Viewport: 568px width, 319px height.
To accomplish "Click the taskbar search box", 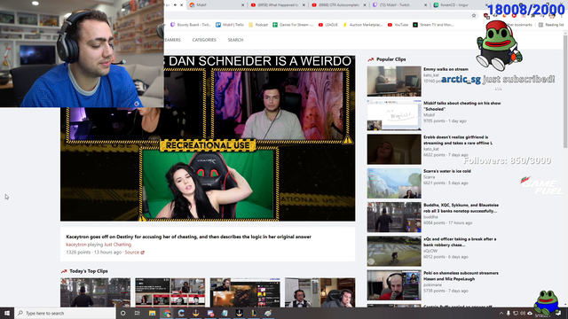I will click(x=65, y=313).
